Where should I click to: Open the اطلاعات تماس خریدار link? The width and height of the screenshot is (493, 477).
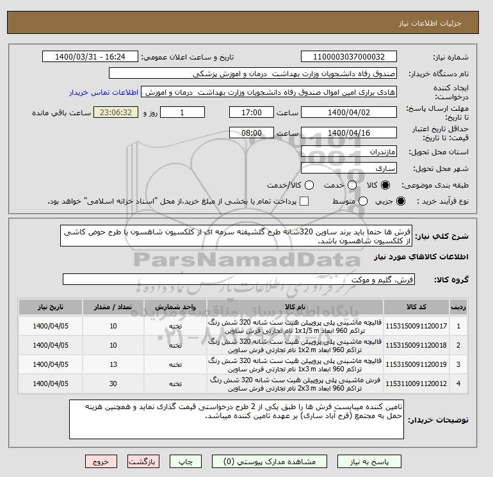click(x=104, y=92)
